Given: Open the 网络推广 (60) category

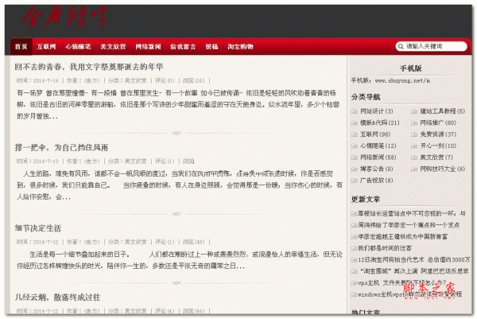Looking at the screenshot, I should [x=438, y=123].
